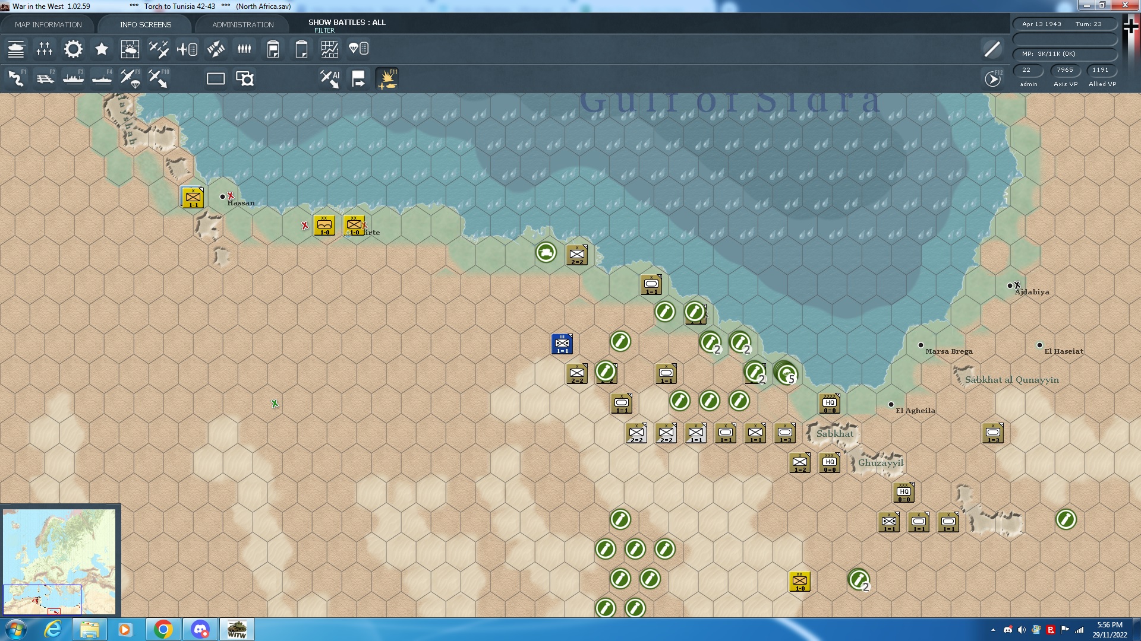The height and width of the screenshot is (641, 1141).
Task: Open the air battles info screen
Action: coord(158,49)
